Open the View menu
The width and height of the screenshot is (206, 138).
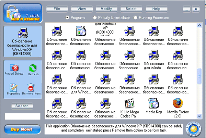coord(82,9)
